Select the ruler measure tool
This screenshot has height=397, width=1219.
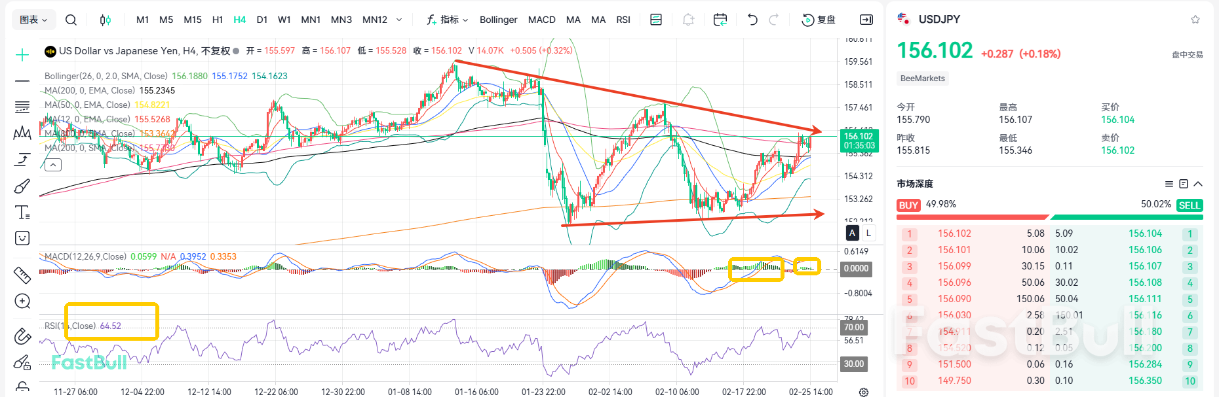click(22, 275)
